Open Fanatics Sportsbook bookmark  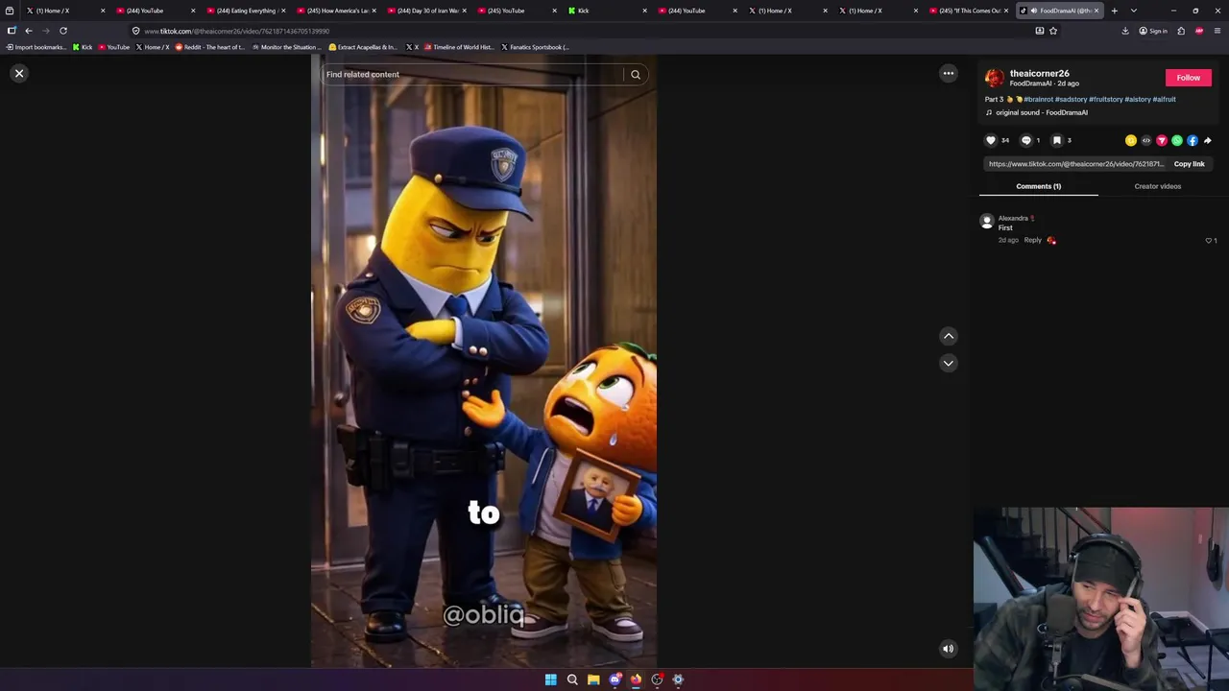point(535,47)
